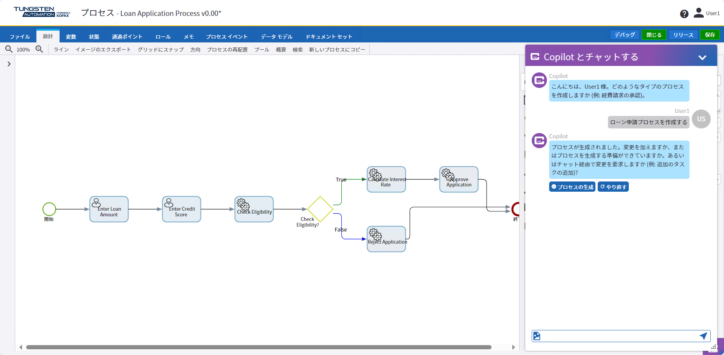Switch to the データ モデル tab

pyautogui.click(x=276, y=37)
